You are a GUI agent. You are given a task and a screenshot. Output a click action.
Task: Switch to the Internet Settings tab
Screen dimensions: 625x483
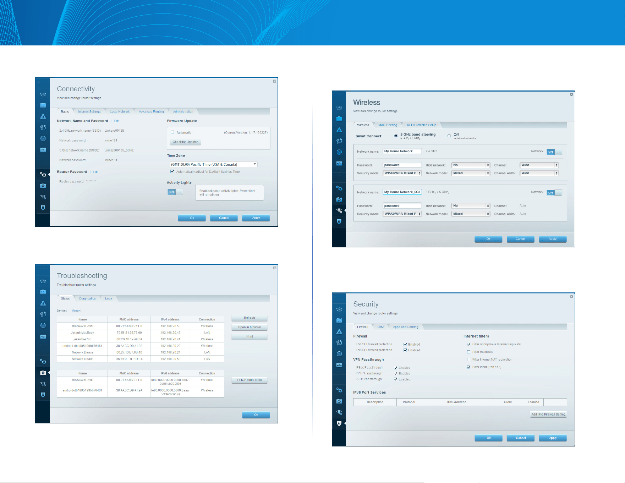(x=89, y=111)
